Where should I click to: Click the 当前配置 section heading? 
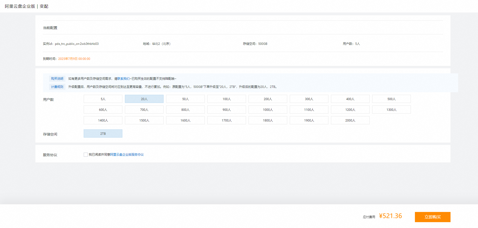pyautogui.click(x=50, y=28)
